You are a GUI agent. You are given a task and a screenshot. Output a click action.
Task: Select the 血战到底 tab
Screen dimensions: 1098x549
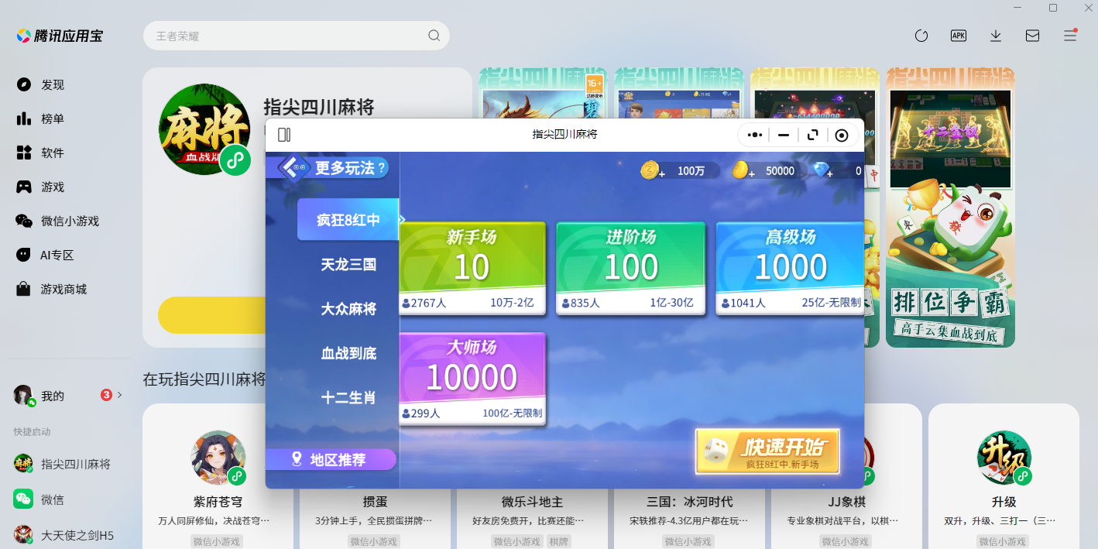(348, 353)
